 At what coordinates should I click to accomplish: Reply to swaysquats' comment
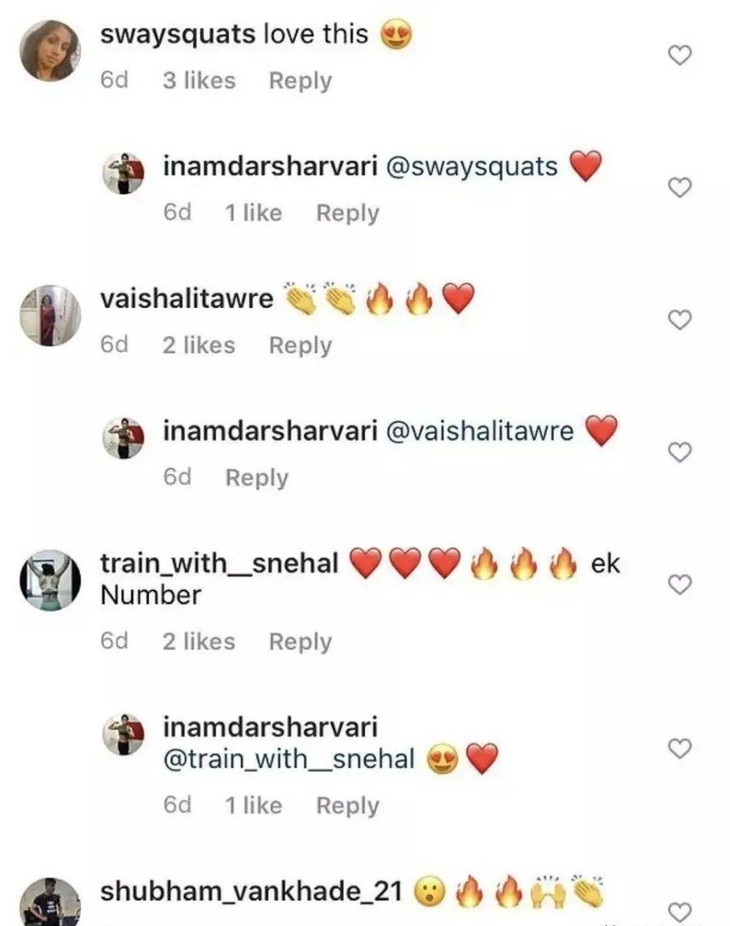click(x=300, y=81)
